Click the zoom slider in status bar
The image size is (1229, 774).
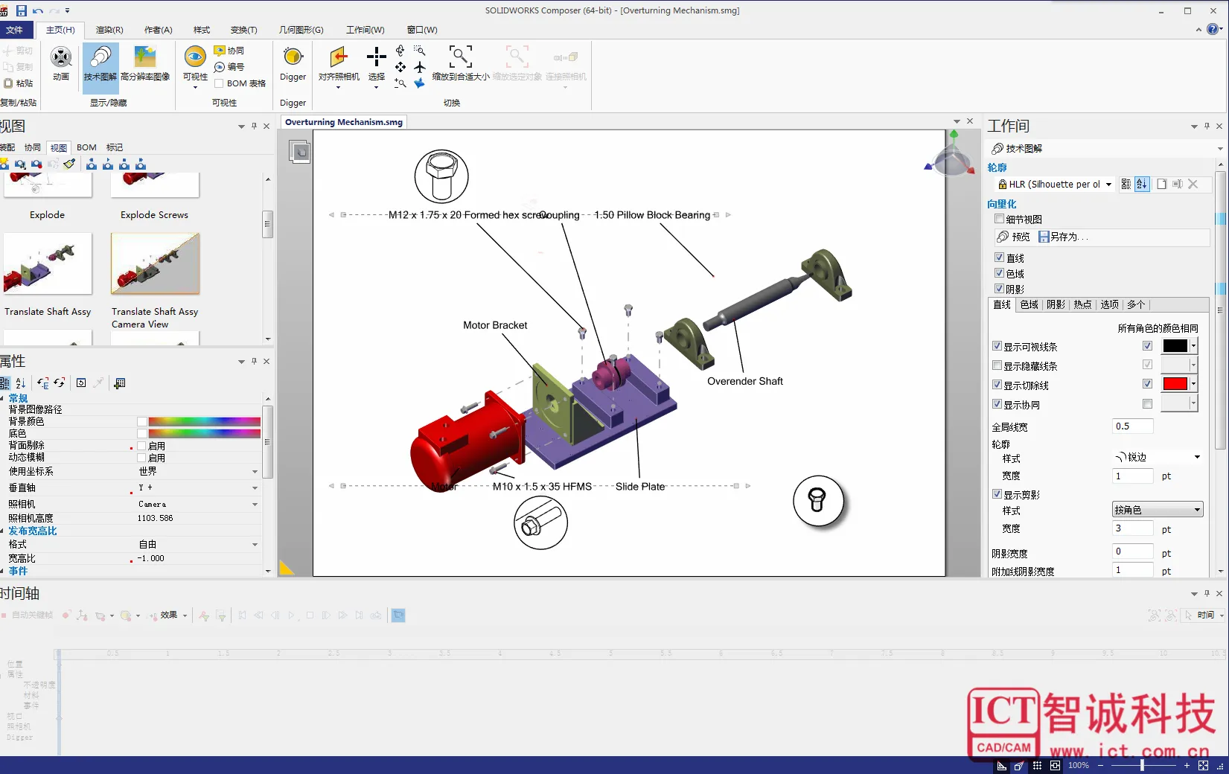pos(1143,765)
